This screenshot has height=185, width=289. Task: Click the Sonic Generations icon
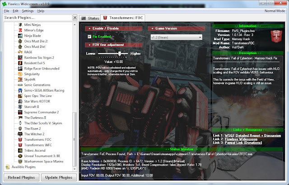[20, 85]
